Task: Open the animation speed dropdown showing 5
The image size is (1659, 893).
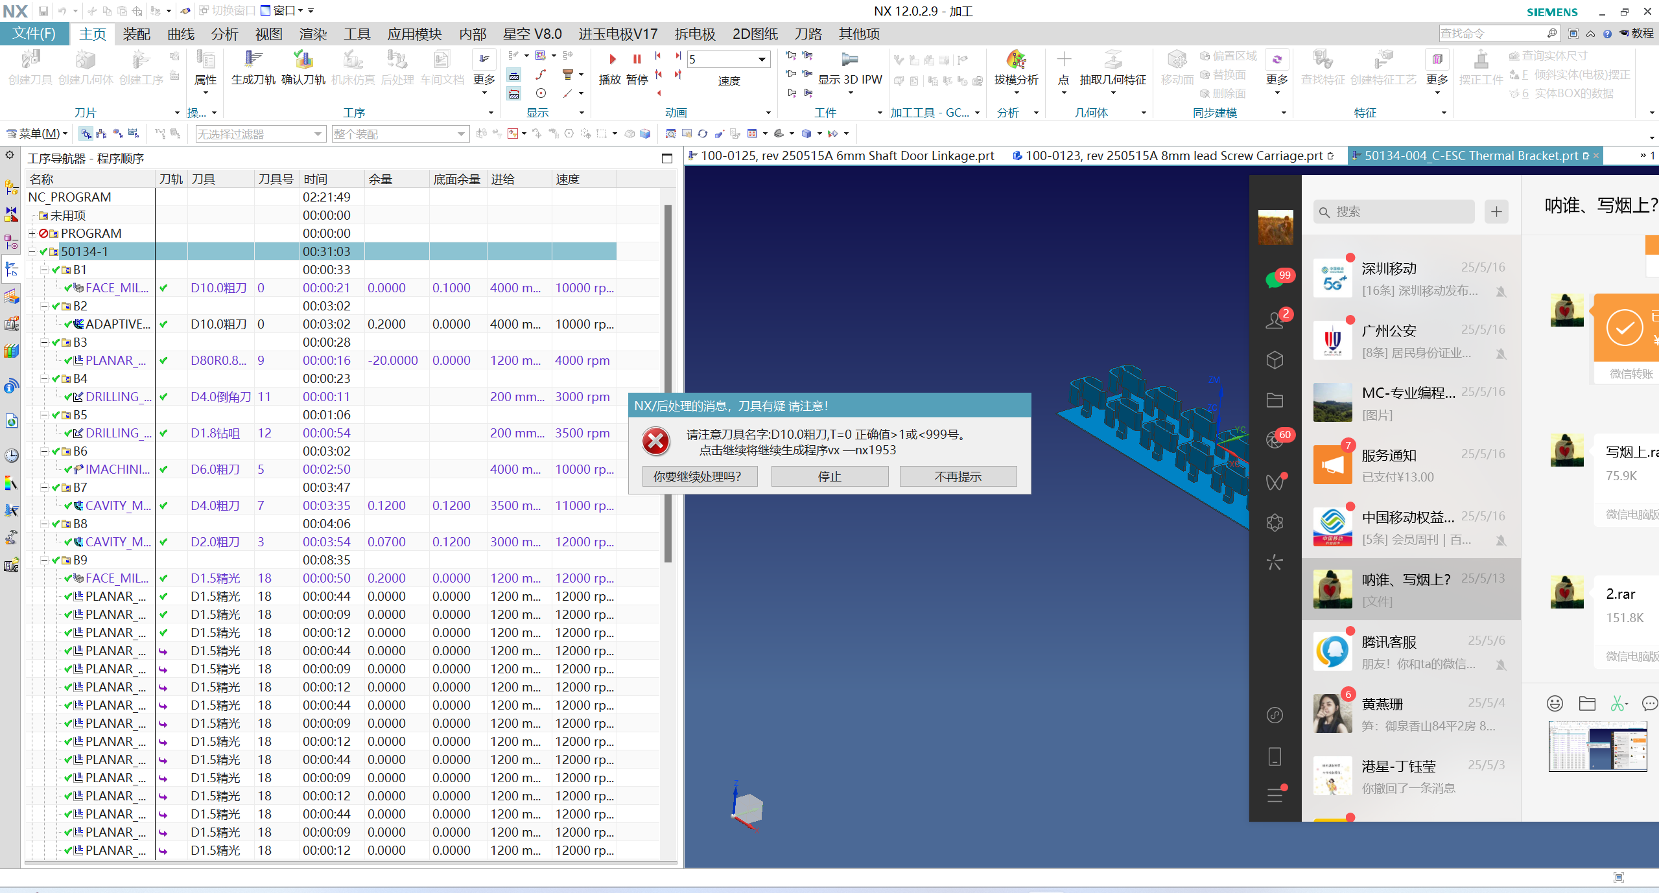Action: click(762, 60)
